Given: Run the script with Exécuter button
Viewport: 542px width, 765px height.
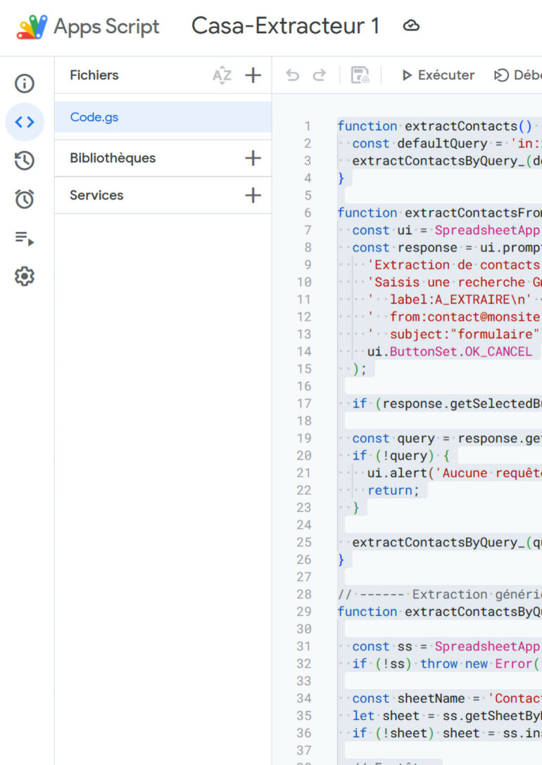Looking at the screenshot, I should (438, 75).
